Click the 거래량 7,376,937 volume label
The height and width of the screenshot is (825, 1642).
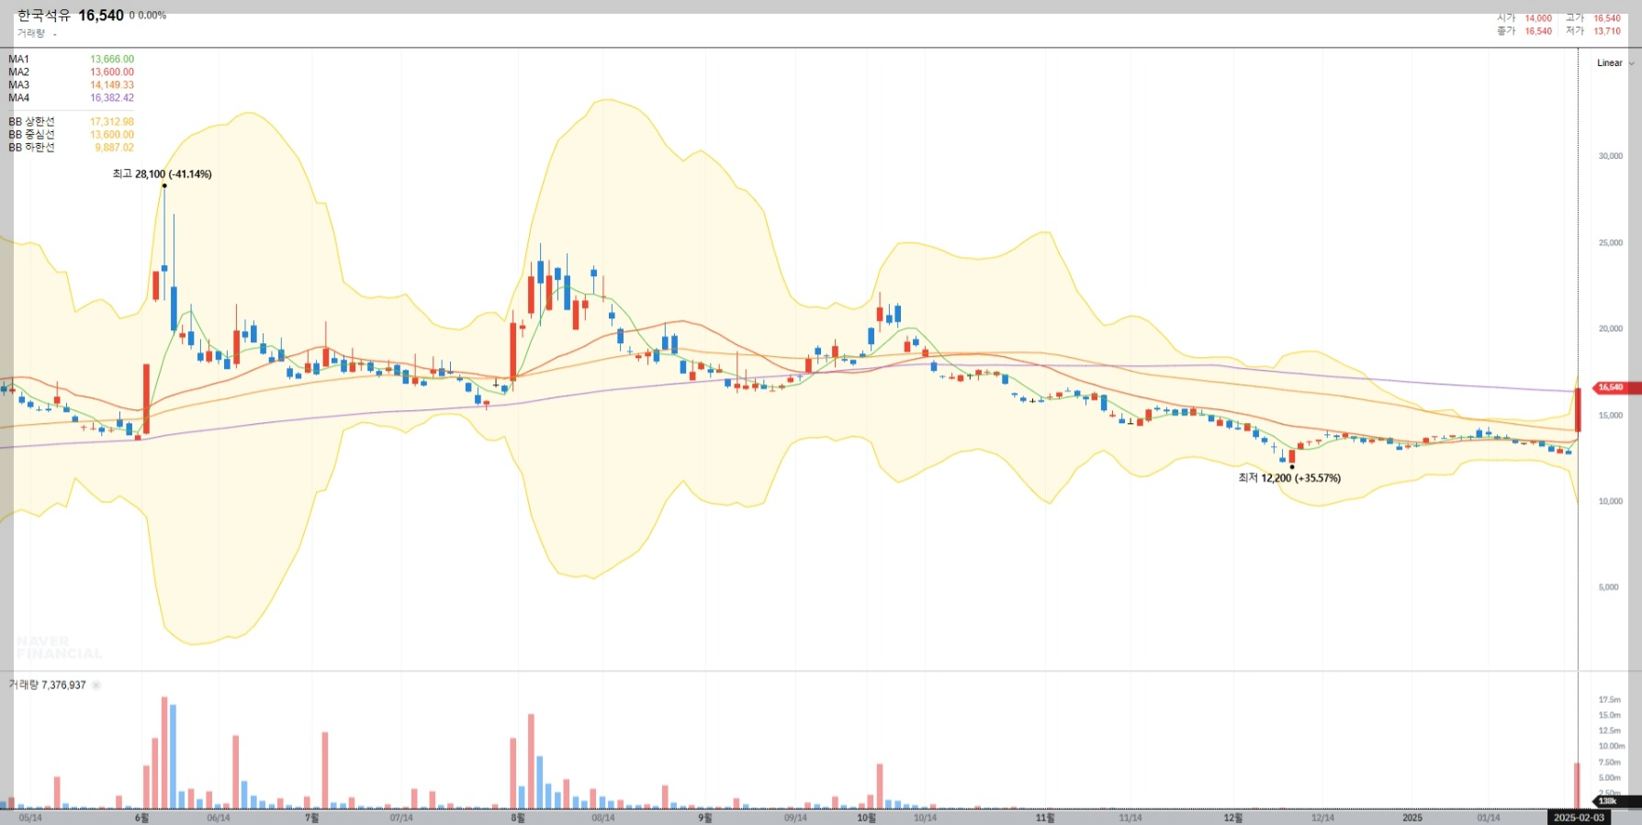pyautogui.click(x=47, y=685)
